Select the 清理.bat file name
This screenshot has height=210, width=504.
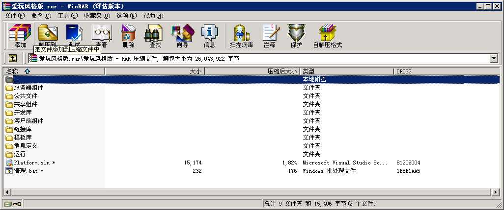[28, 171]
